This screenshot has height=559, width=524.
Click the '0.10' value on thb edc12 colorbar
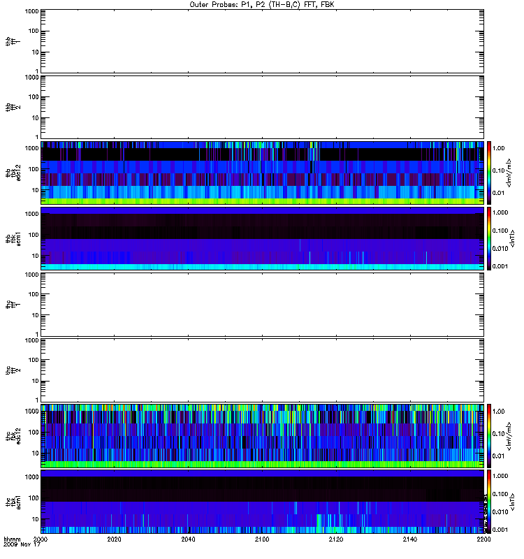coord(498,170)
